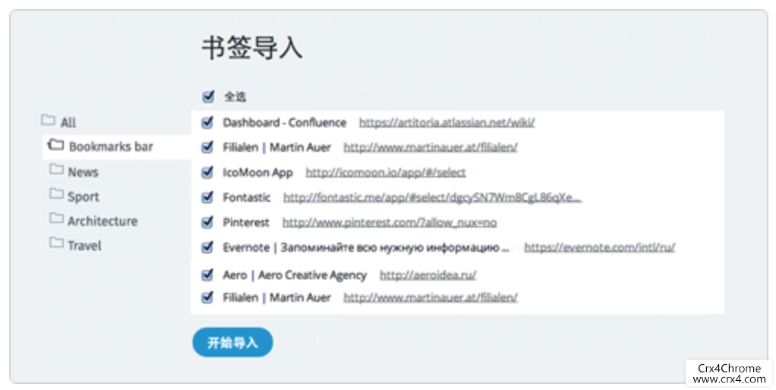Toggle the Aero Creative Agency checkbox

(208, 275)
